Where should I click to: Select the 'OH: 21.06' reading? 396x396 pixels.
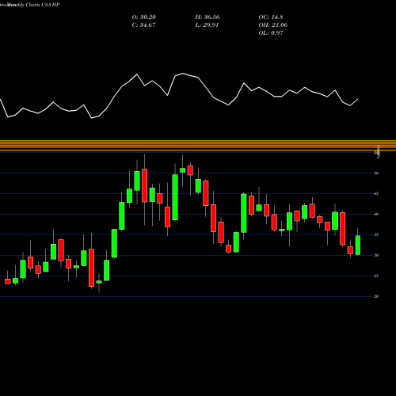pos(273,25)
